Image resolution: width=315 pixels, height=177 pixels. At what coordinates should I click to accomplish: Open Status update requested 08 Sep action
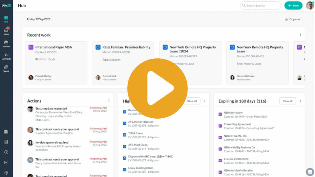click(x=67, y=114)
